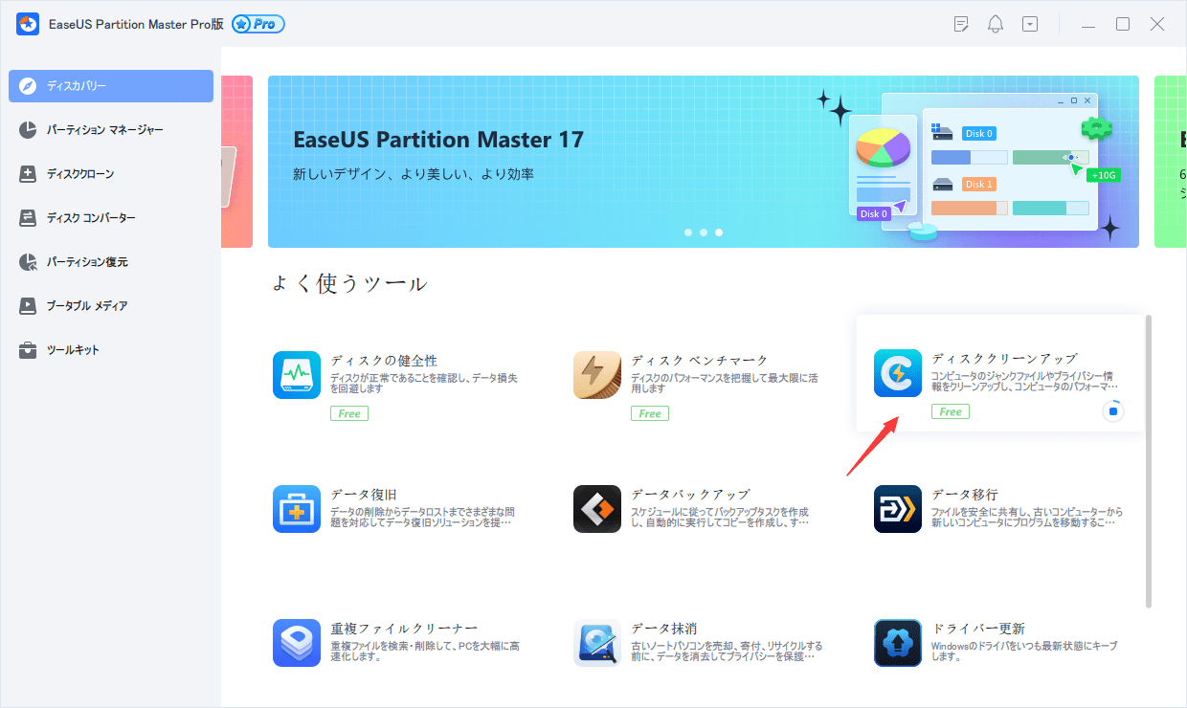Select the second banner carousel dot
1187x708 pixels.
coord(704,232)
